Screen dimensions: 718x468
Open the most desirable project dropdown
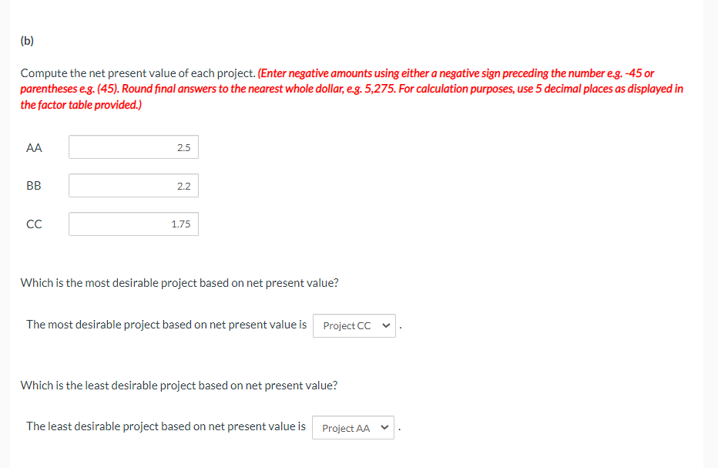tap(354, 325)
